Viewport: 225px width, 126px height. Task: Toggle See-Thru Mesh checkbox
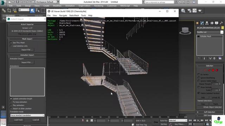point(11,43)
